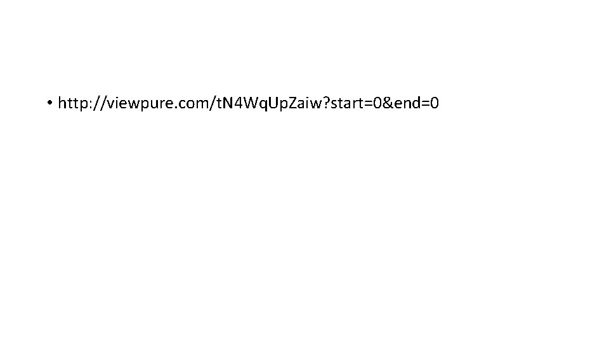
Task: Place cursor at the final zero of URL
Action: point(435,103)
